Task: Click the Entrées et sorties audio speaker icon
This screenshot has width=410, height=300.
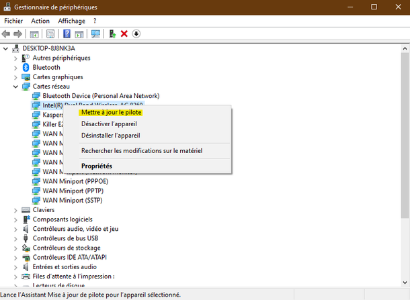Action: point(26,267)
